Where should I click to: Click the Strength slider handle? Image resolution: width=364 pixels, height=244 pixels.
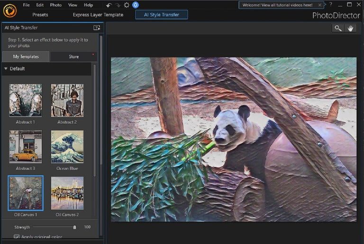point(74,227)
